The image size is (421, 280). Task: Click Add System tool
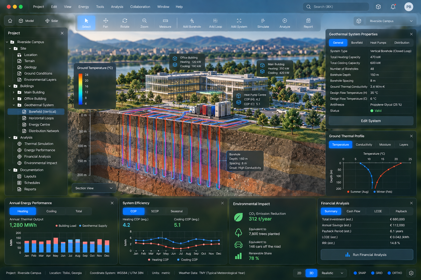239,23
